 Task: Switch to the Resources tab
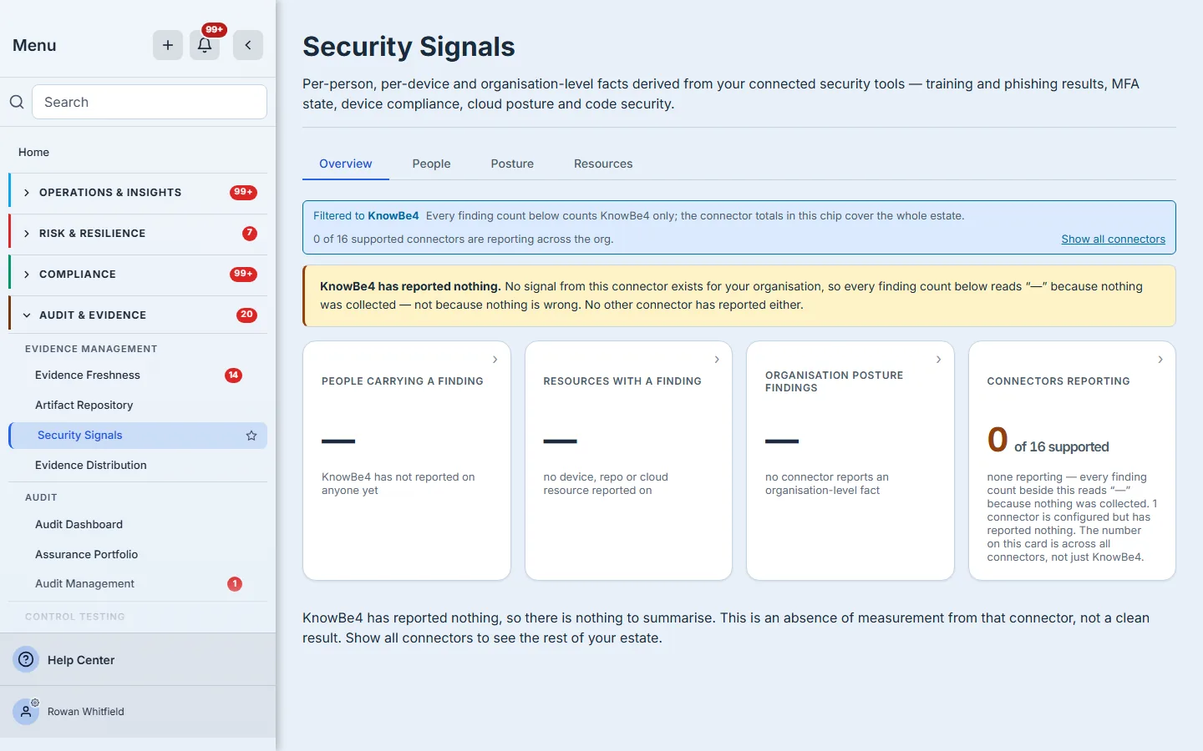[603, 164]
